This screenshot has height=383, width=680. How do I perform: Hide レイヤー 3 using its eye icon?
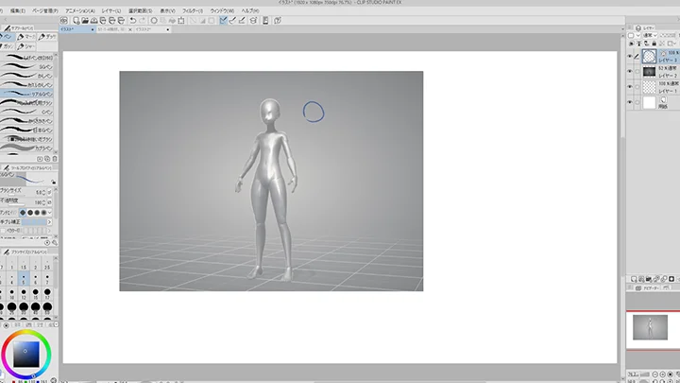632,56
